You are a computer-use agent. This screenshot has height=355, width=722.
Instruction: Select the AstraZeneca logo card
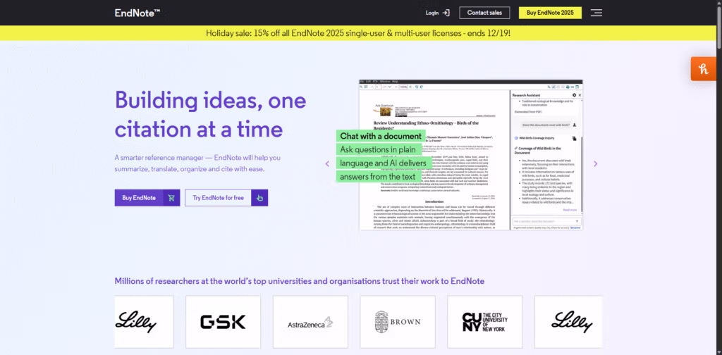click(310, 322)
